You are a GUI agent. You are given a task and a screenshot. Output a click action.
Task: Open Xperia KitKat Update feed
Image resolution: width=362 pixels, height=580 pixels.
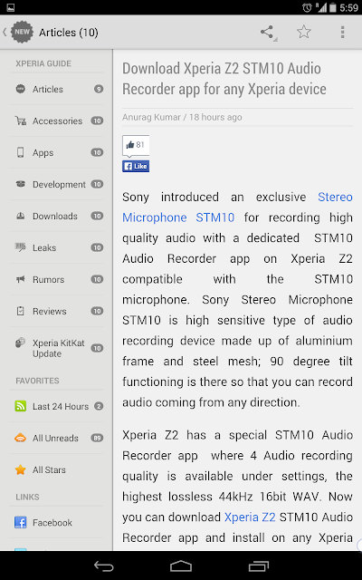click(56, 348)
